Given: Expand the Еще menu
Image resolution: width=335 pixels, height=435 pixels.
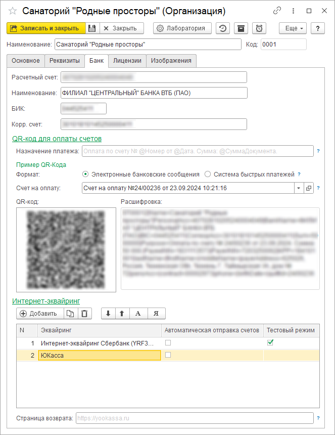Looking at the screenshot, I should (x=293, y=28).
